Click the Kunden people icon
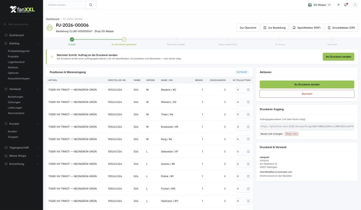 click(x=6, y=124)
